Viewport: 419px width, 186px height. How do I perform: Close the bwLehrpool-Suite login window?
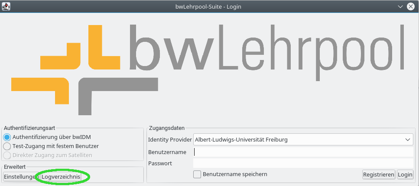[410, 6]
